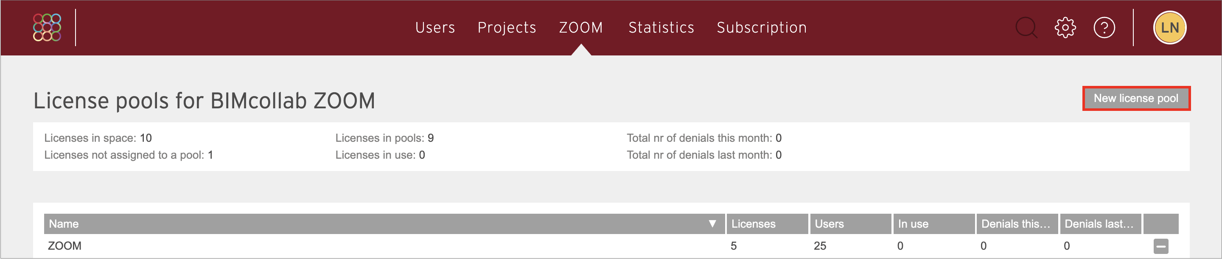Open the Subscription tab
Image resolution: width=1222 pixels, height=259 pixels.
pyautogui.click(x=761, y=28)
